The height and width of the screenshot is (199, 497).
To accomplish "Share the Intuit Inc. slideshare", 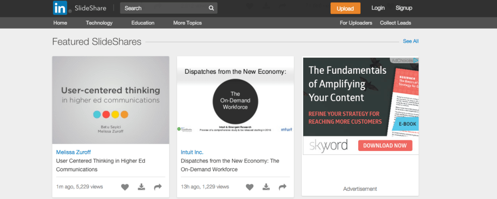I will tap(282, 187).
